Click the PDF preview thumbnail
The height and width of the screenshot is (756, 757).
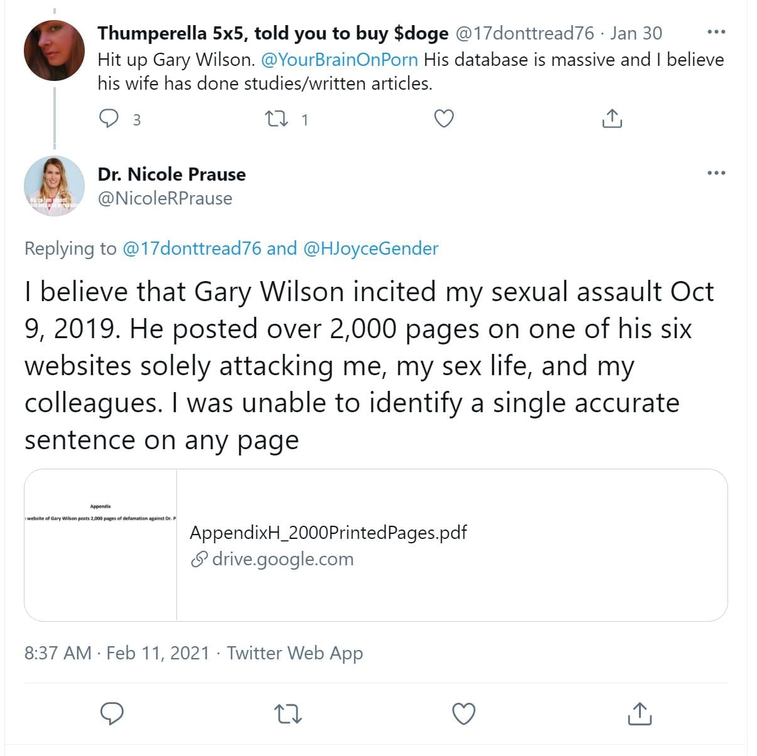[100, 545]
